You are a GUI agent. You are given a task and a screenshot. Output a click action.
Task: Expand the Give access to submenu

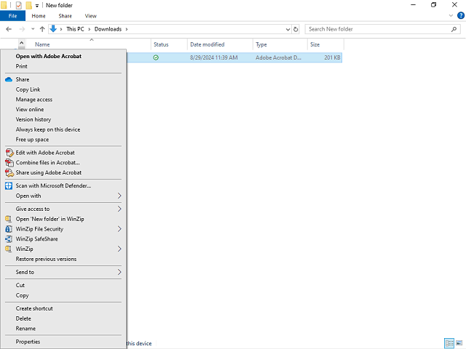pyautogui.click(x=119, y=209)
